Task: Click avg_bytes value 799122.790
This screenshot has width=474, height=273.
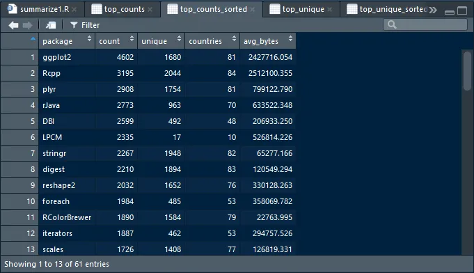Action: [x=272, y=89]
